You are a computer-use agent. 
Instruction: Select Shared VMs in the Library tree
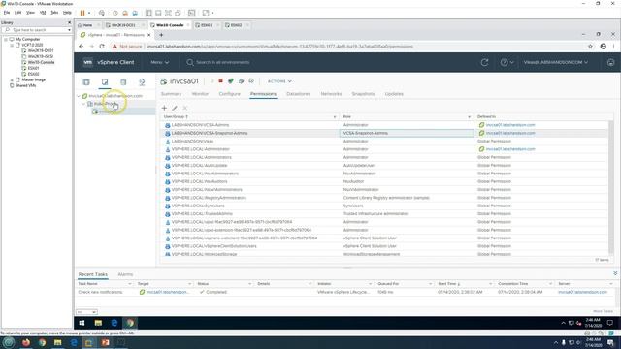[x=26, y=85]
